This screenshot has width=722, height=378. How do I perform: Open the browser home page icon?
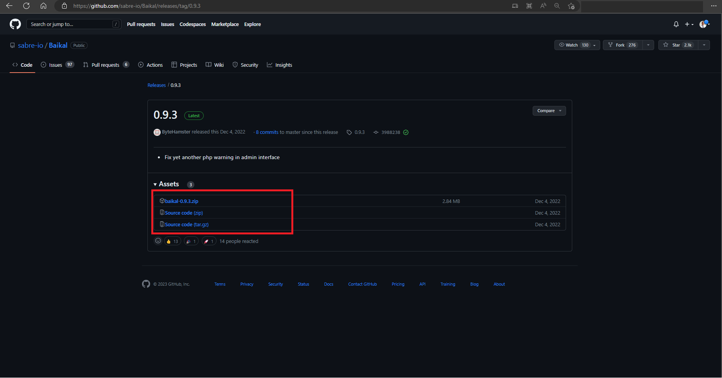tap(43, 6)
